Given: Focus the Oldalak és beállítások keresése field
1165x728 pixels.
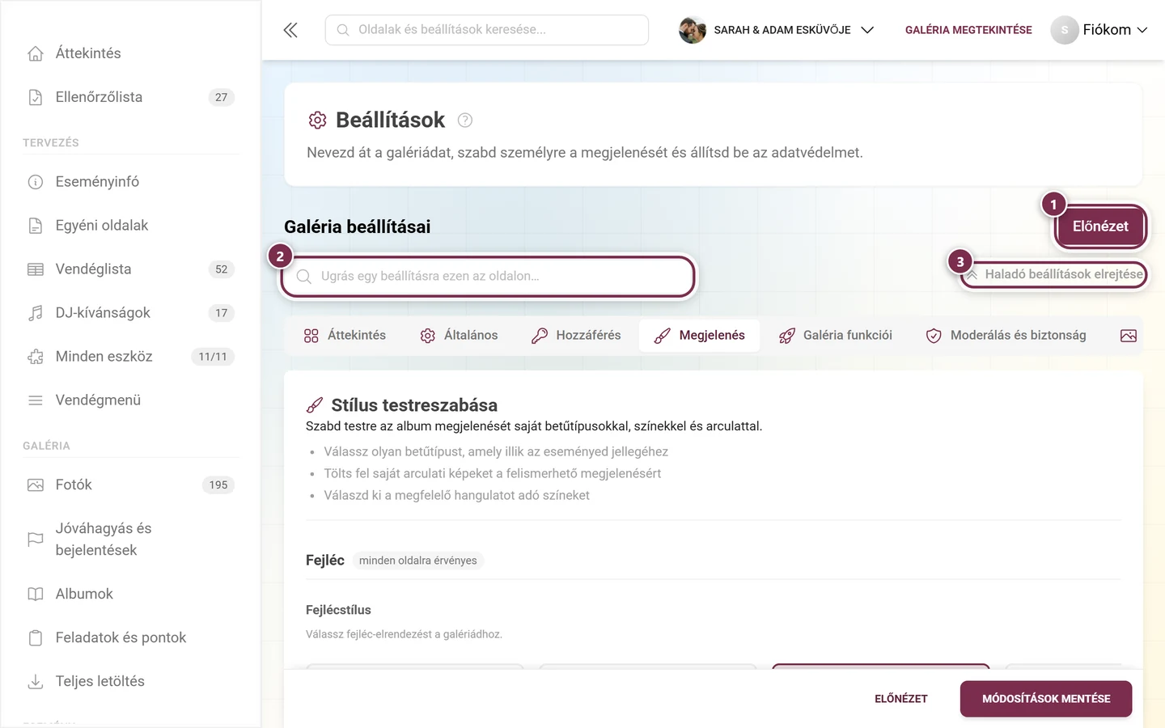Looking at the screenshot, I should coord(487,30).
